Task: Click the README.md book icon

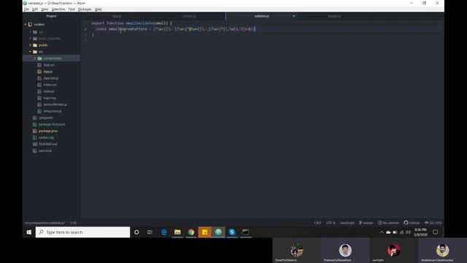Action: coord(35,144)
